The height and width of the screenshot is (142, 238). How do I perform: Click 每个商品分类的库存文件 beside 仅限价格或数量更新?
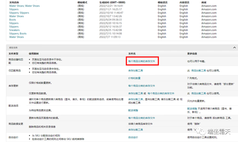[142, 86]
